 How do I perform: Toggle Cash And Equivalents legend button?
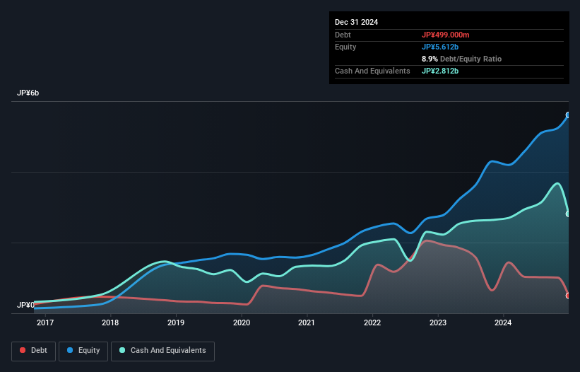(x=162, y=351)
